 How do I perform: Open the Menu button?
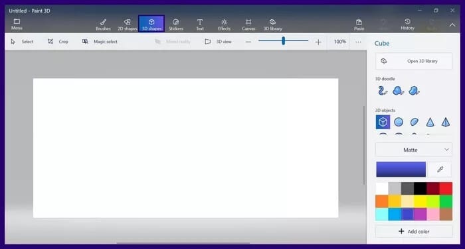pos(17,25)
